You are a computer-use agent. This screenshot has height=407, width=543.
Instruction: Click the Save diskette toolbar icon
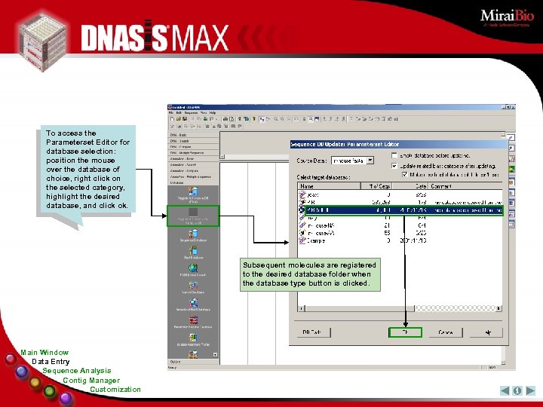click(x=185, y=119)
